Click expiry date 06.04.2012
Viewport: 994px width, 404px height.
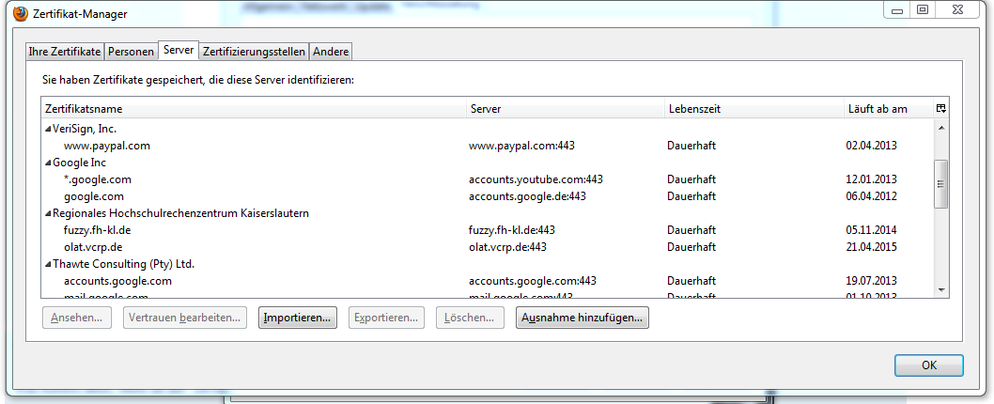click(872, 196)
